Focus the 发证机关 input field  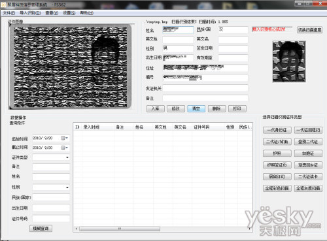(x=205, y=88)
